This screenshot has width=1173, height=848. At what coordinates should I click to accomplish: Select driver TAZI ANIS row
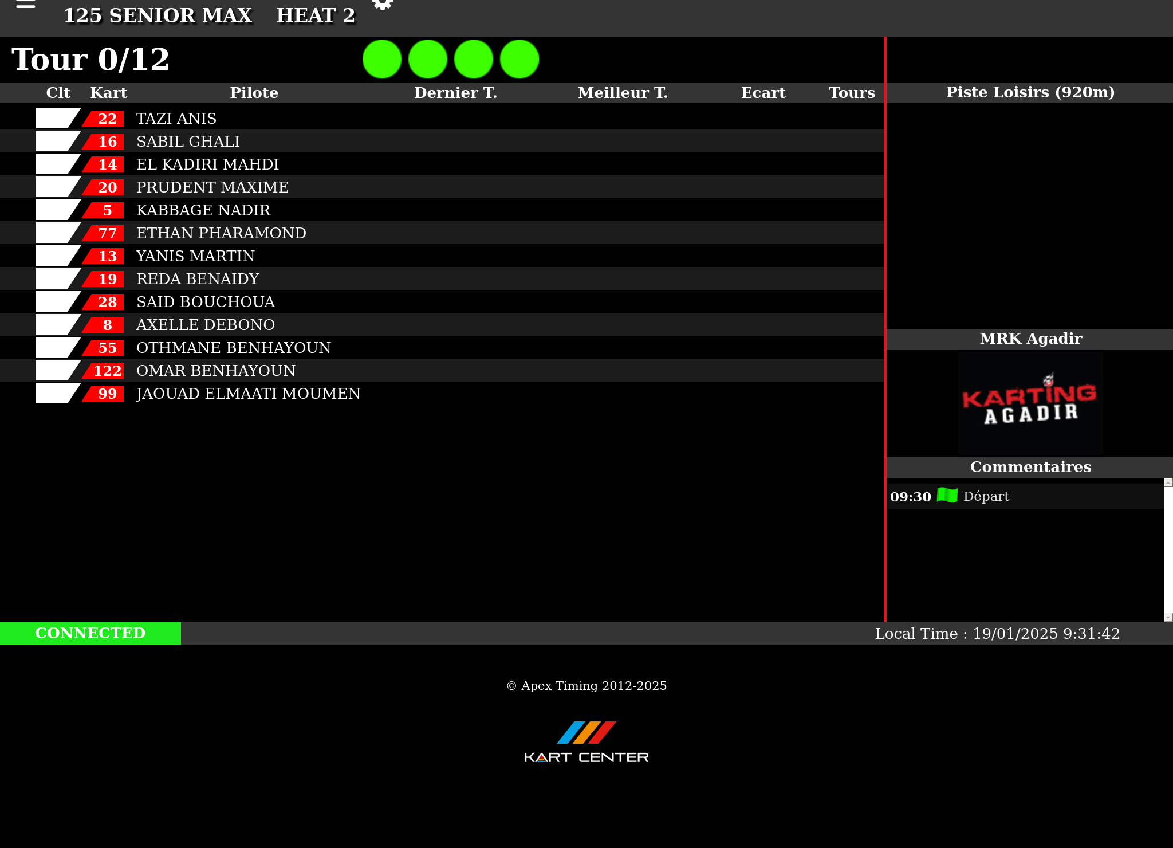[x=176, y=119]
